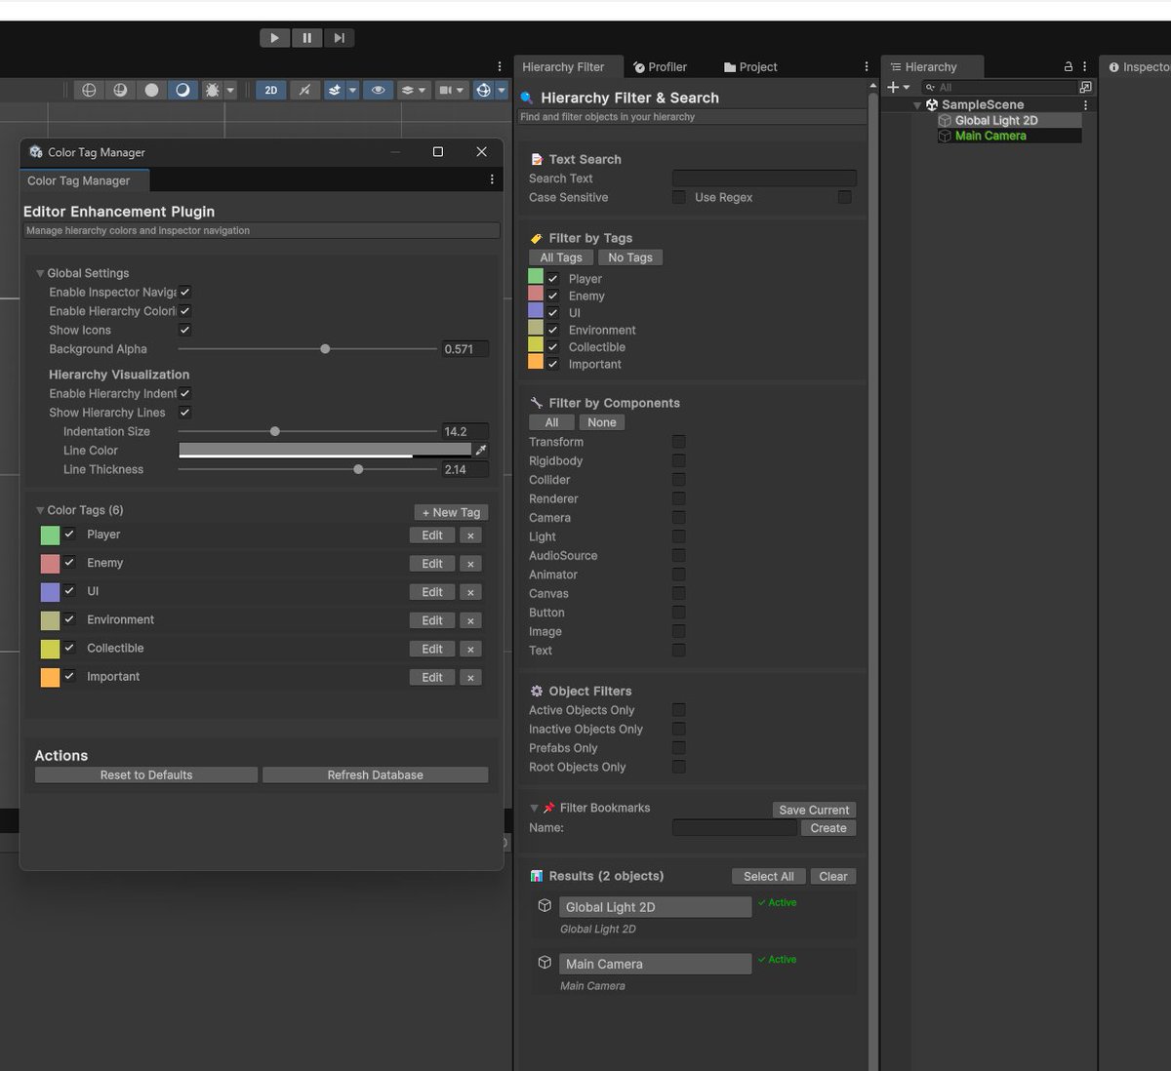Enable the Use Regex checkbox

coord(844,197)
